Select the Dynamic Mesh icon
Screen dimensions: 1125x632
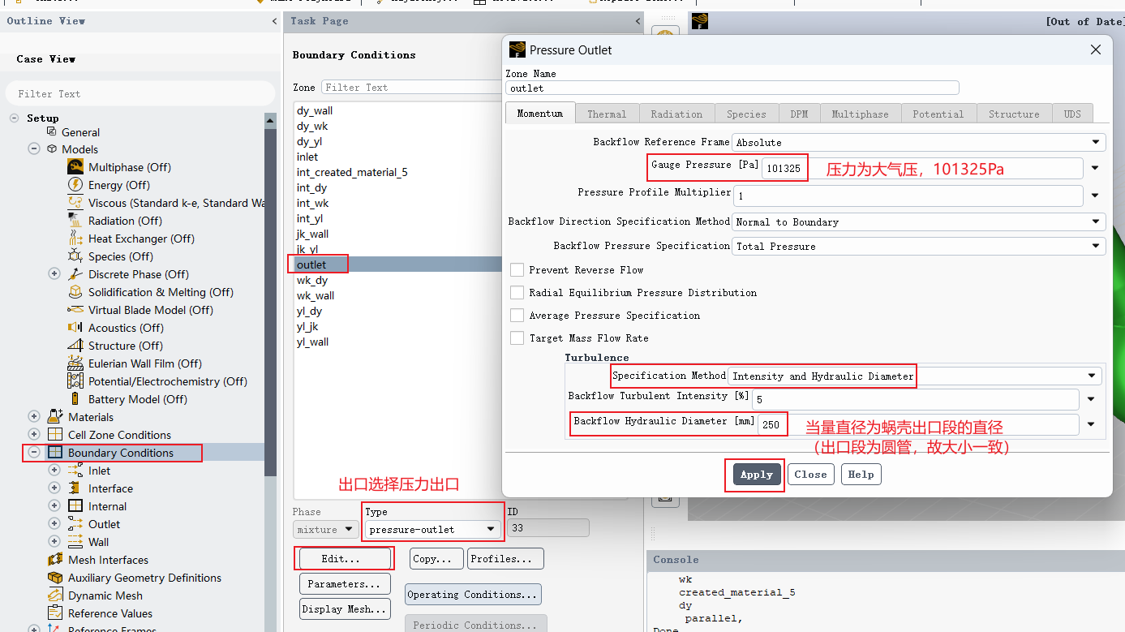point(55,595)
